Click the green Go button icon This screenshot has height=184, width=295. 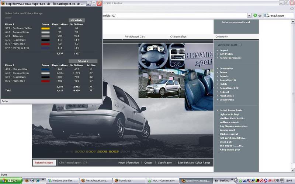coord(255,15)
